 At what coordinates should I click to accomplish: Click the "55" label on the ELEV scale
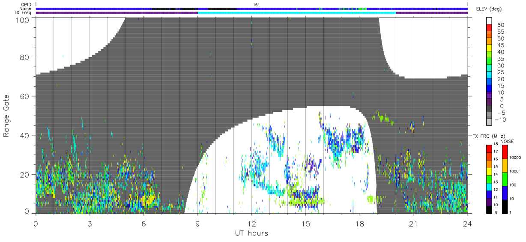(500, 32)
